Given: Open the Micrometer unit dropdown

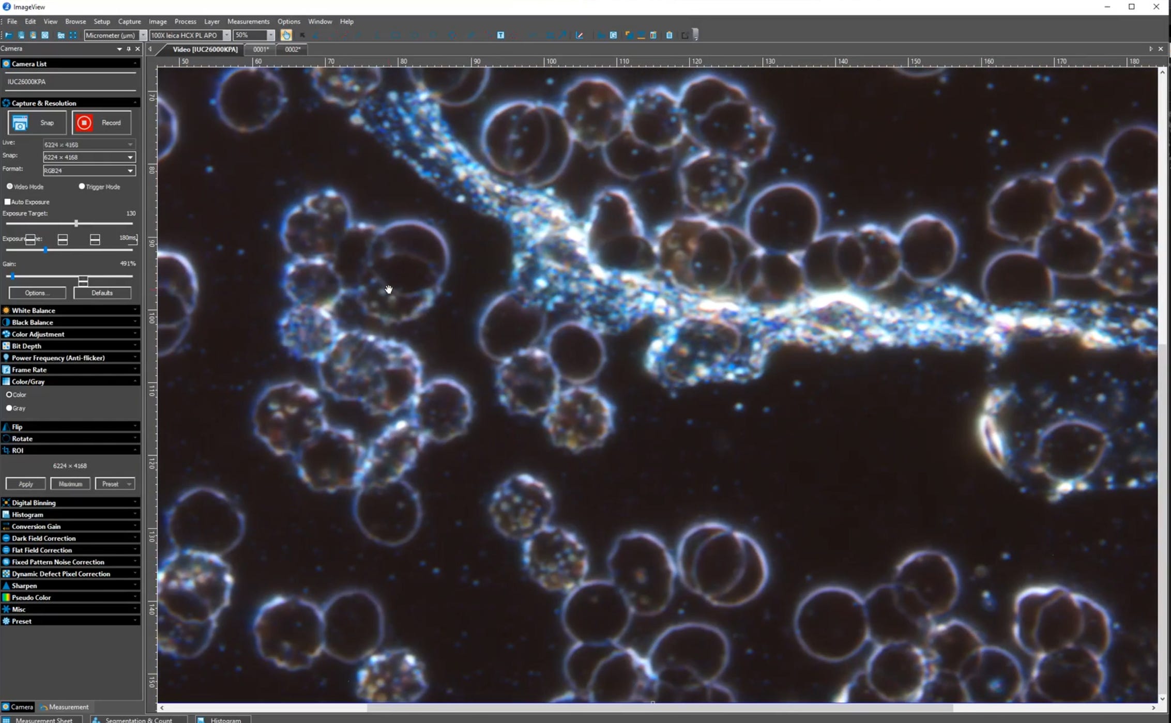Looking at the screenshot, I should coord(143,35).
